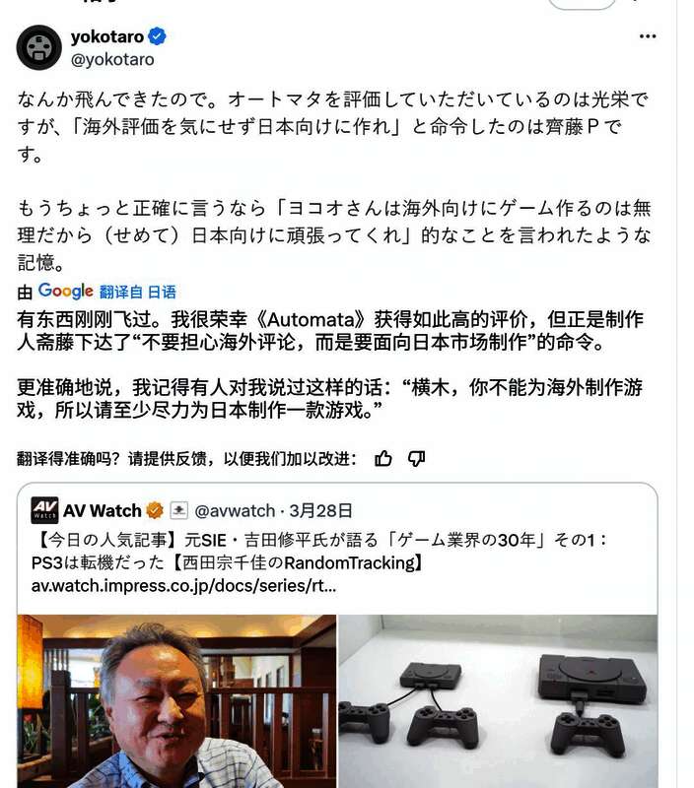Click the '翻译自 日语' translation link
The width and height of the screenshot is (694, 788).
[x=138, y=292]
